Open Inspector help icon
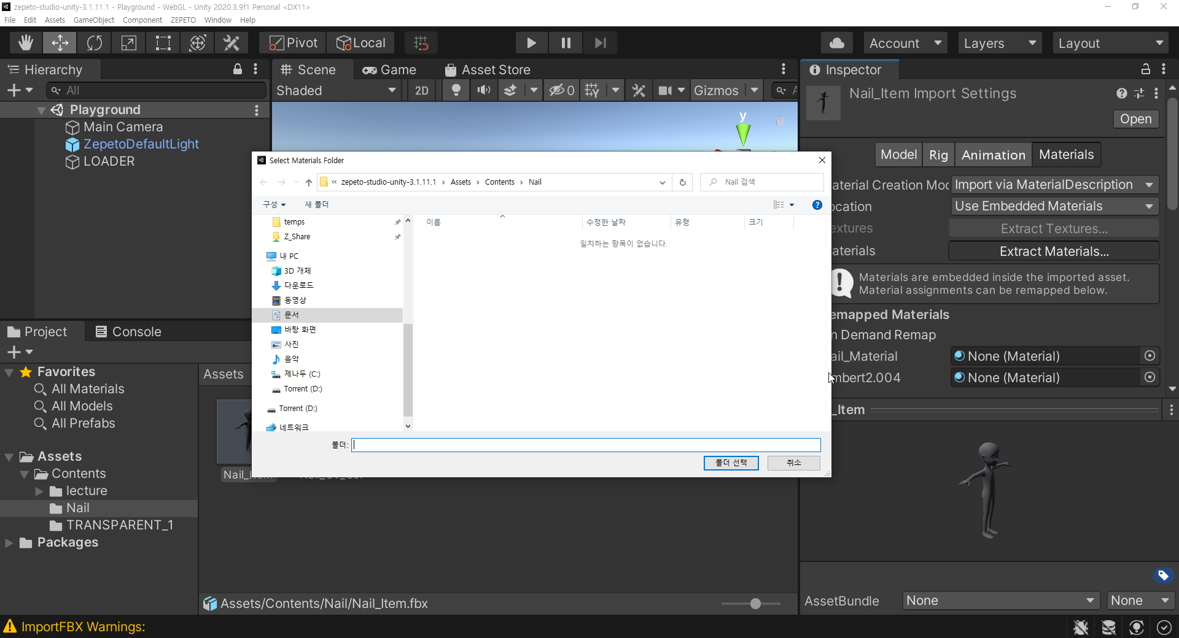This screenshot has height=638, width=1179. (1121, 93)
